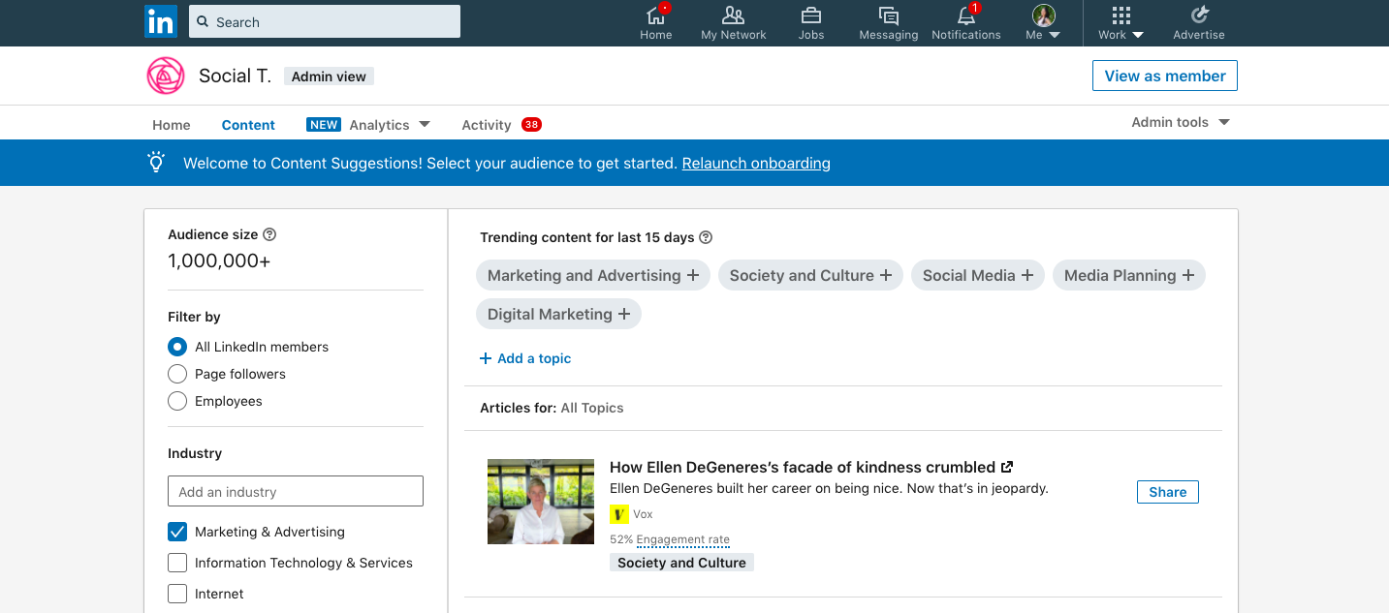Select the Employees radio option

(x=177, y=401)
